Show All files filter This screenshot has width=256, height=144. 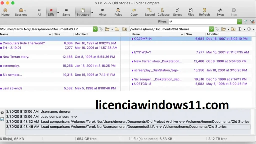[39, 12]
